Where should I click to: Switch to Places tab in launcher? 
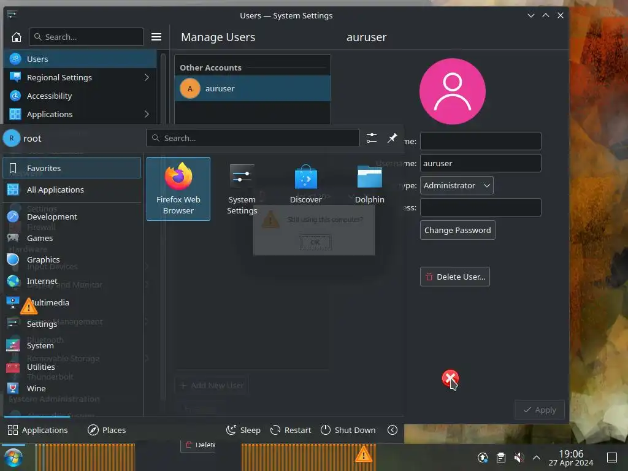[x=107, y=430]
